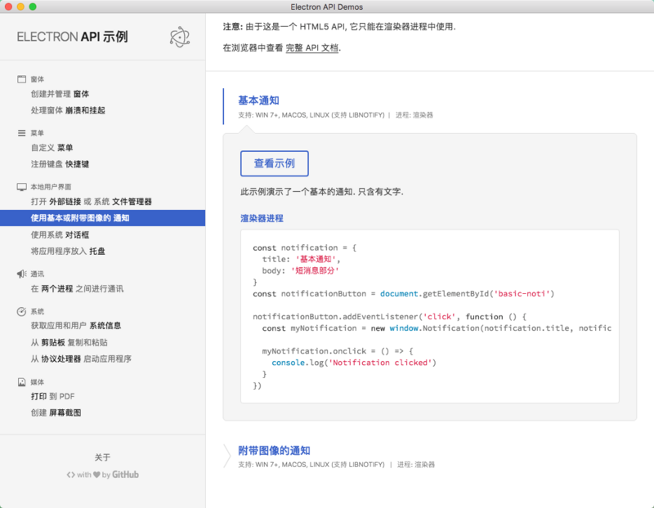
Task: Click the GitHub link in footer
Action: (x=125, y=475)
